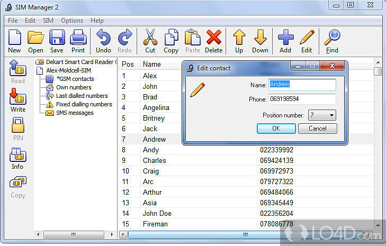Open the Options menu
Screen dimensions: 386x246
point(72,21)
